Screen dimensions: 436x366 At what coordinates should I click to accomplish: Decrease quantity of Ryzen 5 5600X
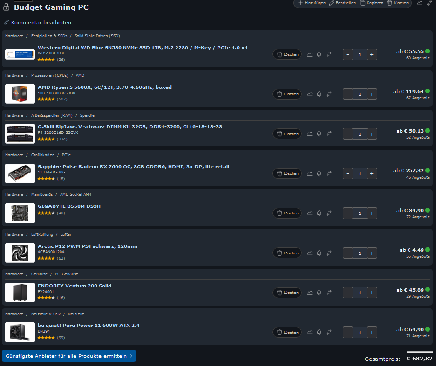coord(348,94)
